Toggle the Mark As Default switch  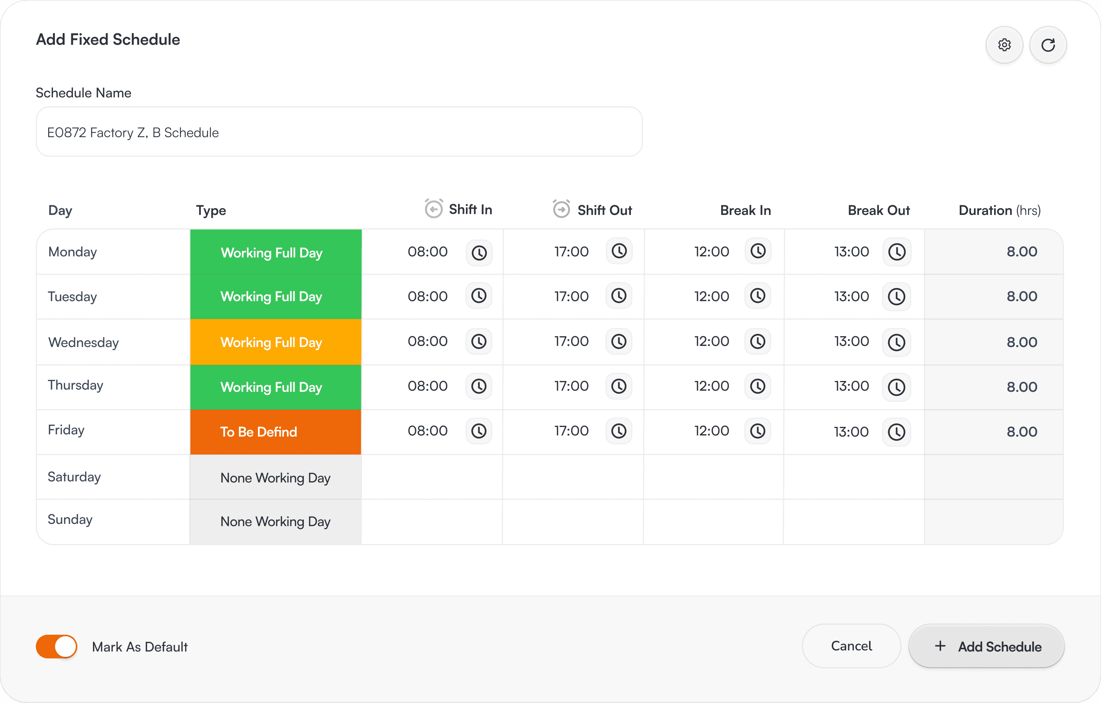(x=57, y=646)
